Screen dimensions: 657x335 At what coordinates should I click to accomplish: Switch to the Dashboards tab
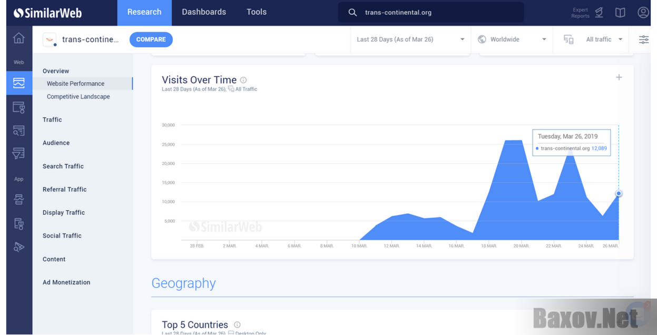coord(204,12)
